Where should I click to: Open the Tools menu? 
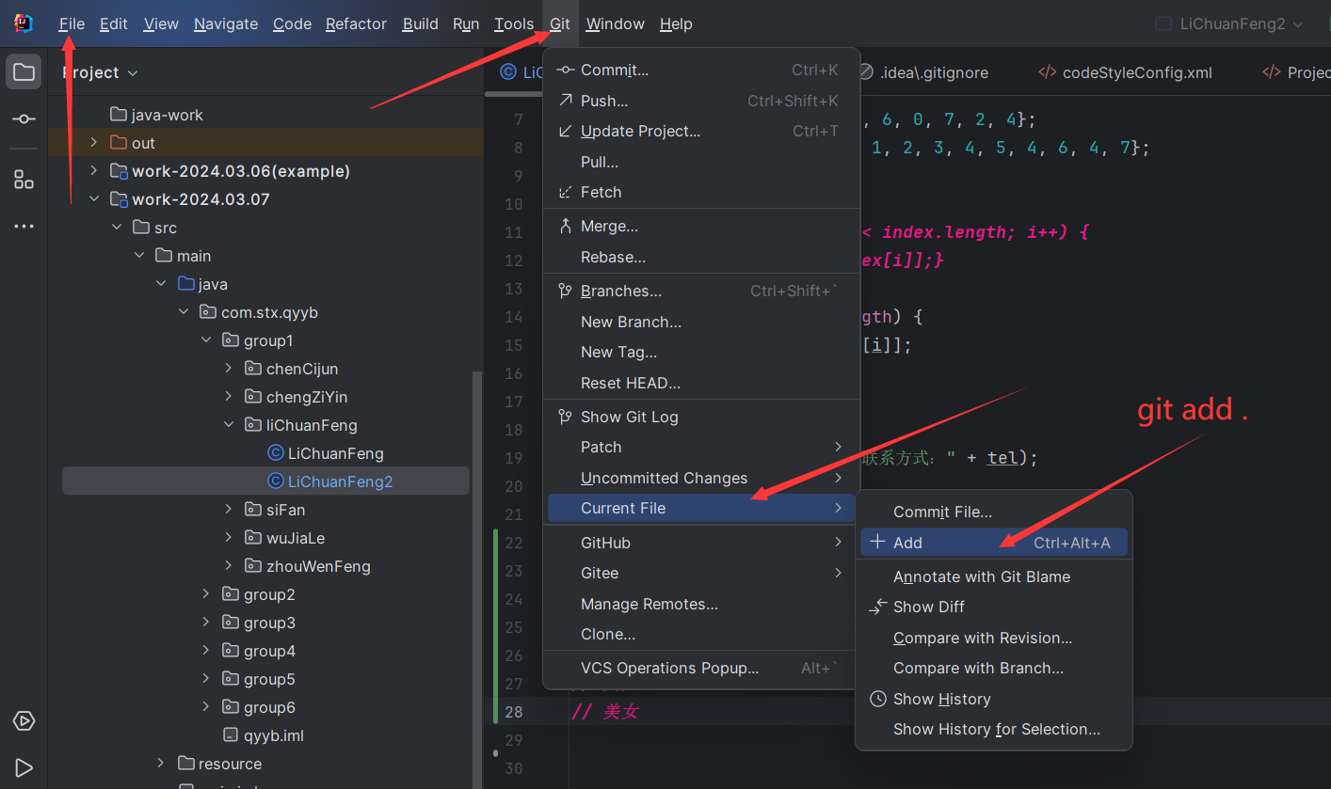(514, 24)
